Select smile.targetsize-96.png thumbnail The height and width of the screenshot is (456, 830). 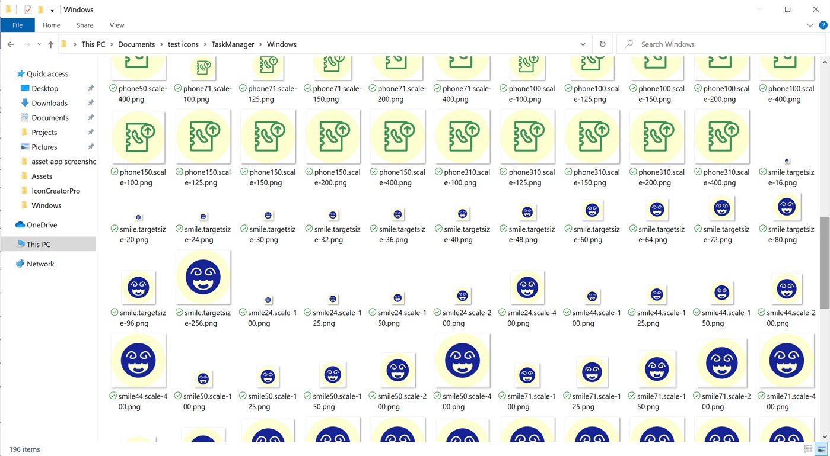[138, 288]
